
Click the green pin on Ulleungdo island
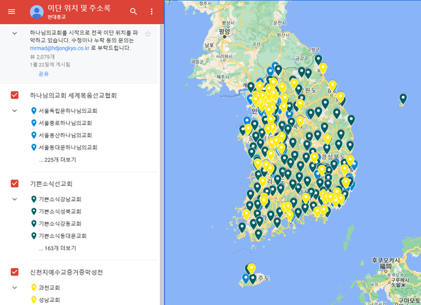tap(403, 98)
